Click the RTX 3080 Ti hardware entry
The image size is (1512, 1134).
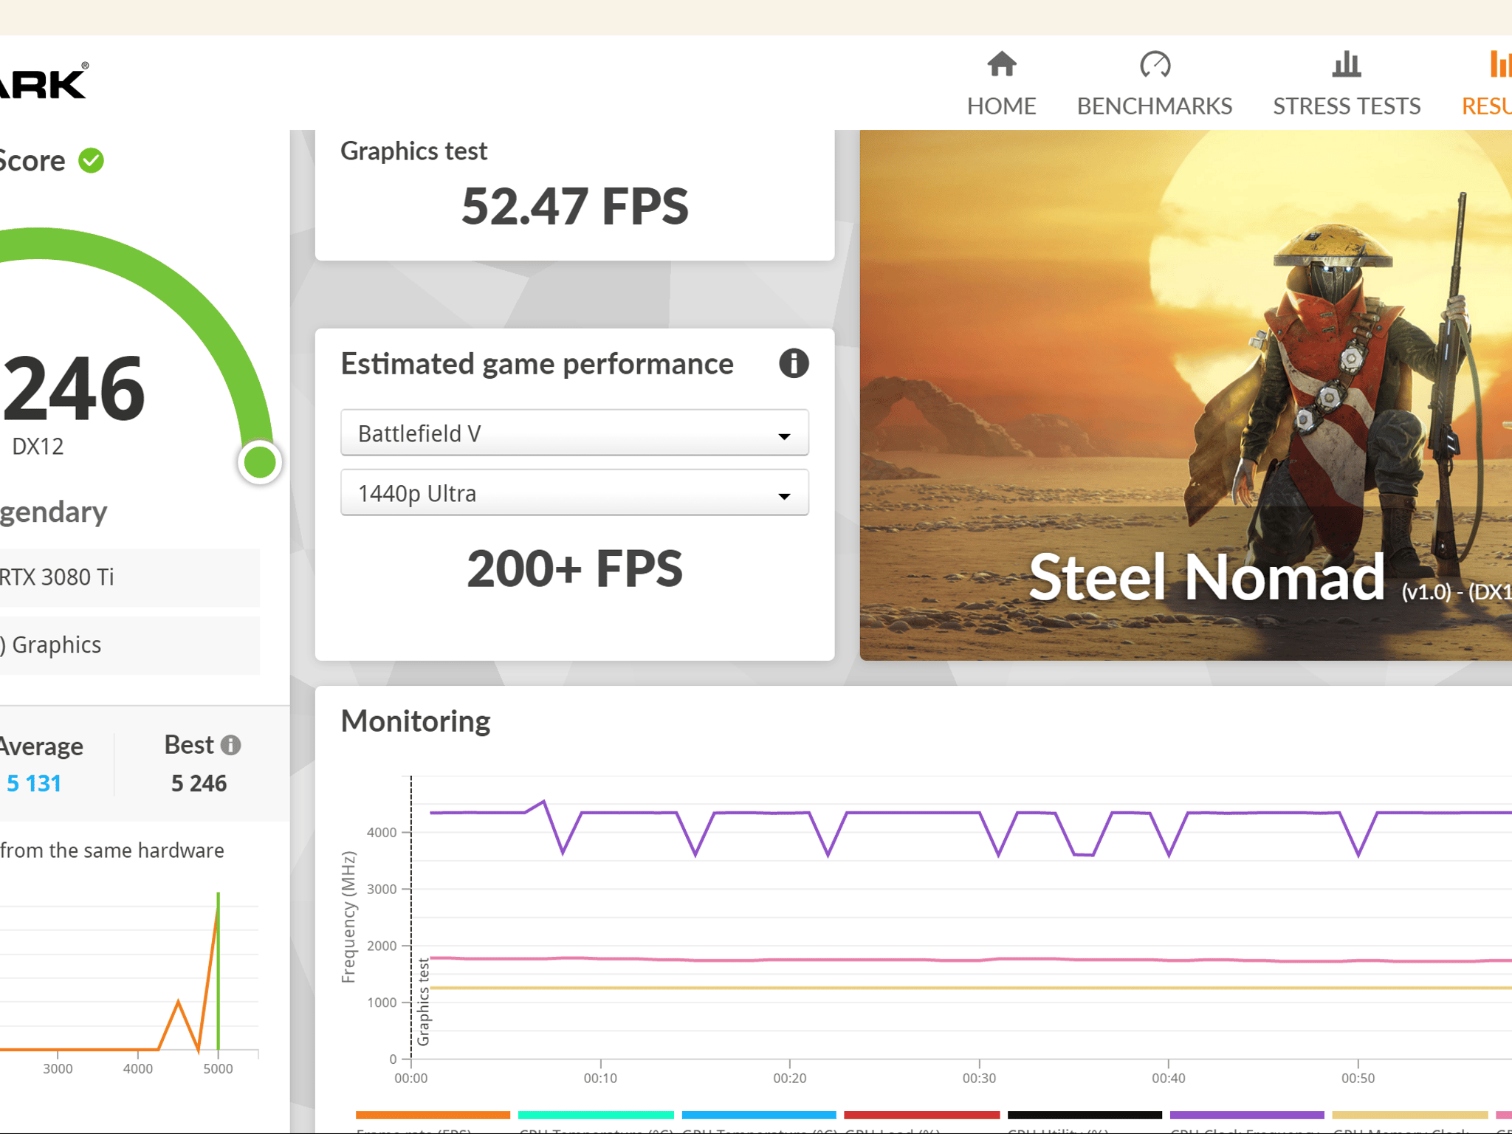129,577
